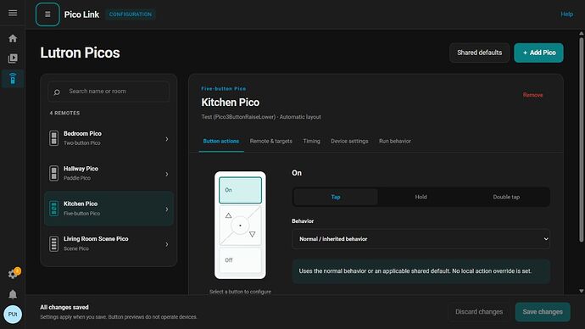Viewport: 585px width, 329px height.
Task: Click the Shared defaults button
Action: 479,53
